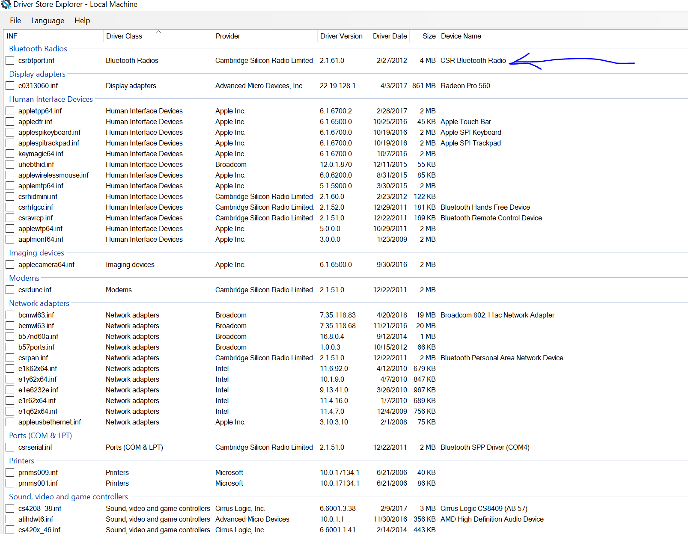Tick the prnms001.inf checkbox
This screenshot has height=534, width=688.
pyautogui.click(x=10, y=484)
